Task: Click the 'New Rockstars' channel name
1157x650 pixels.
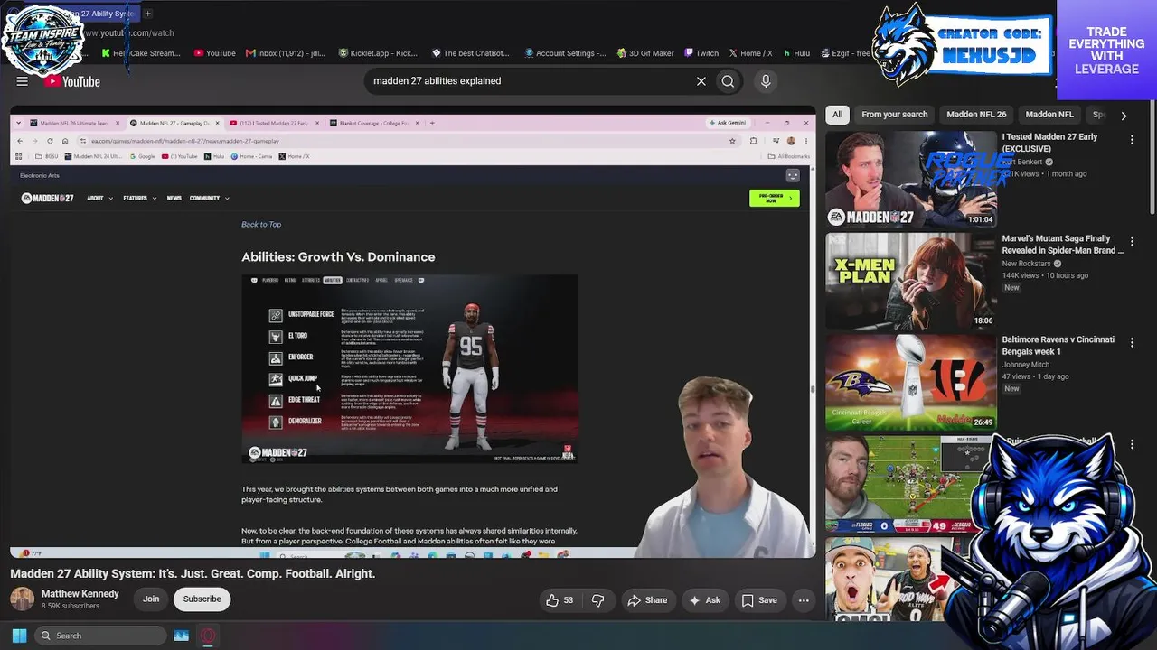Action: tap(1028, 264)
